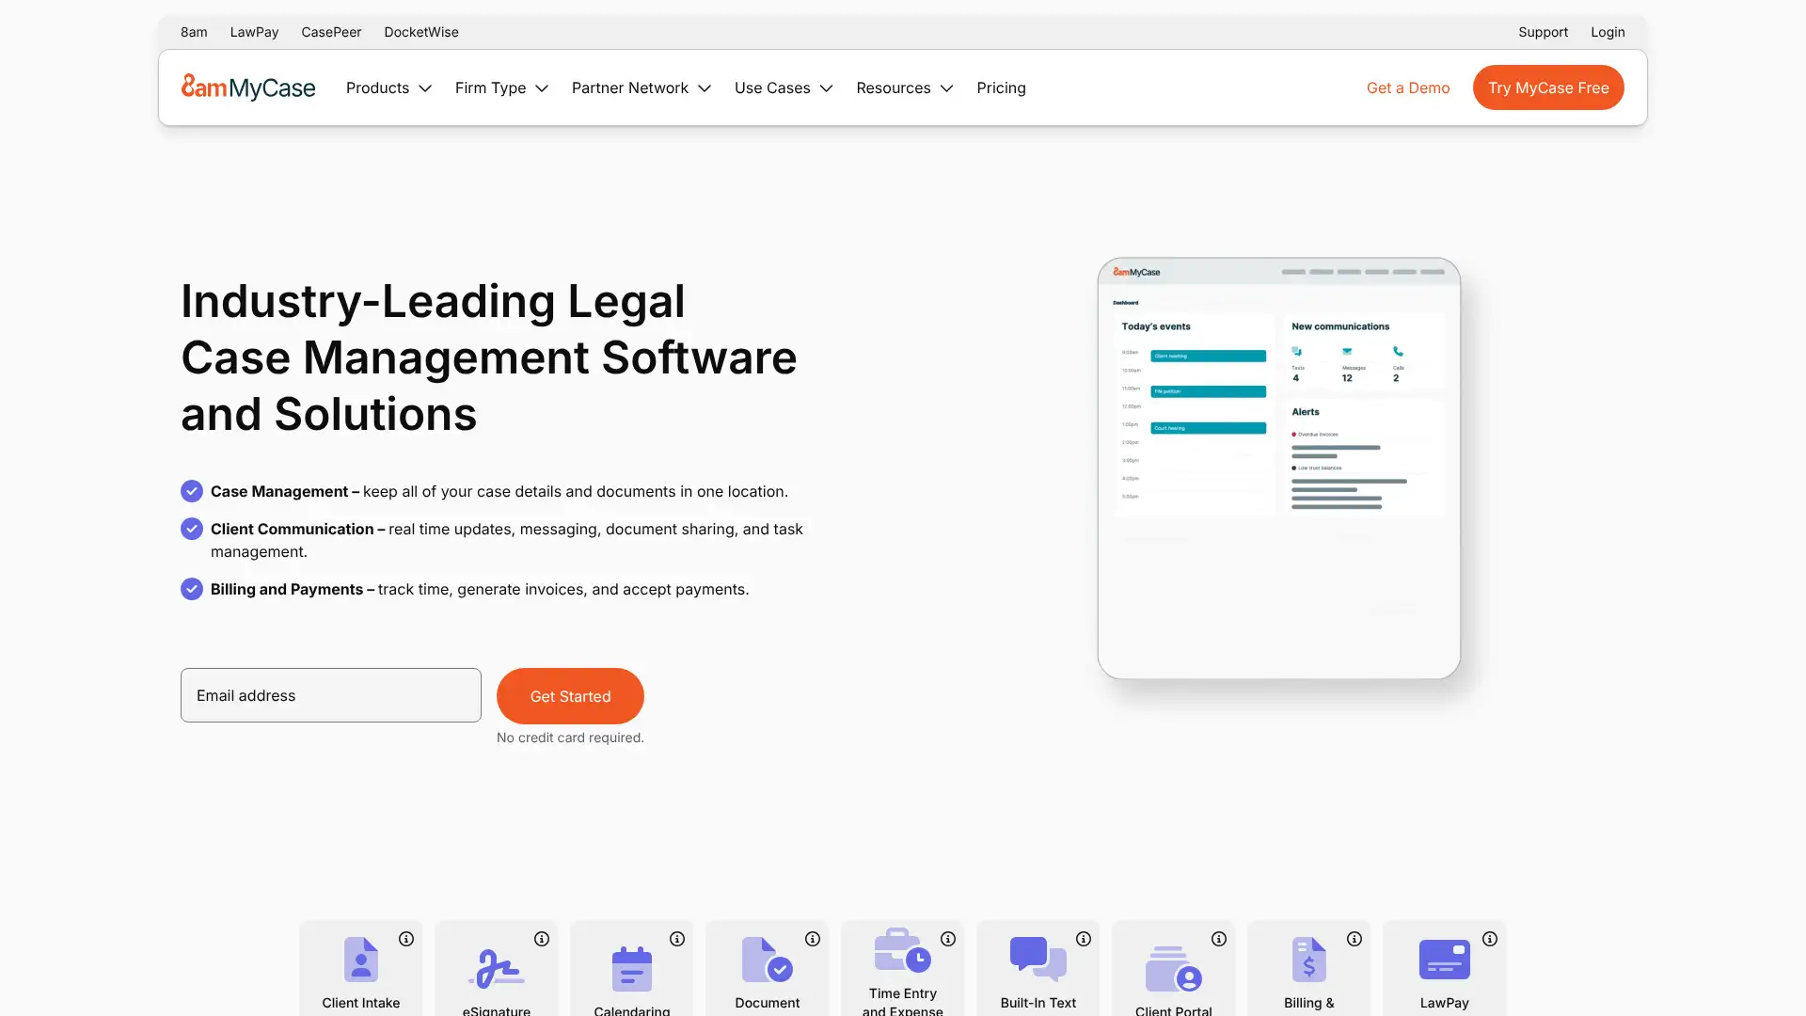The height and width of the screenshot is (1016, 1806).
Task: Click the Billing dollar document icon
Action: point(1308,960)
